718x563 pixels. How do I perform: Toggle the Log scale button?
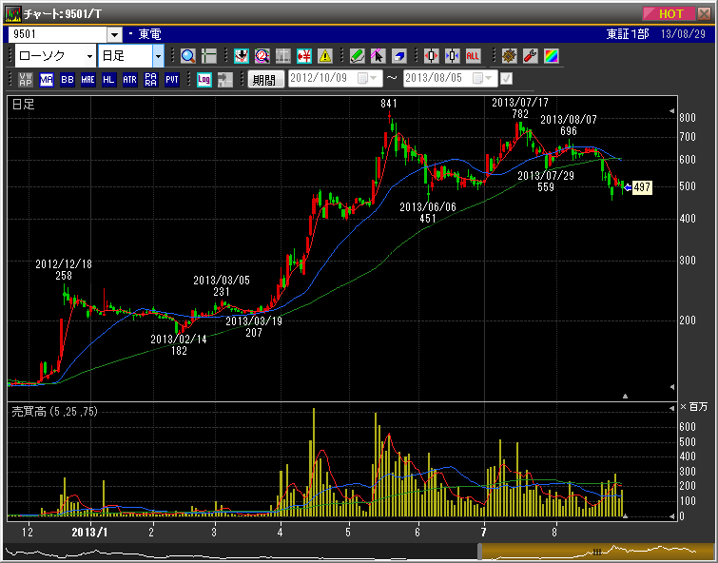point(204,80)
